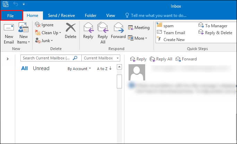Viewport: 237px width, 144px height.
Task: Open the File tab
Action: tap(11, 16)
